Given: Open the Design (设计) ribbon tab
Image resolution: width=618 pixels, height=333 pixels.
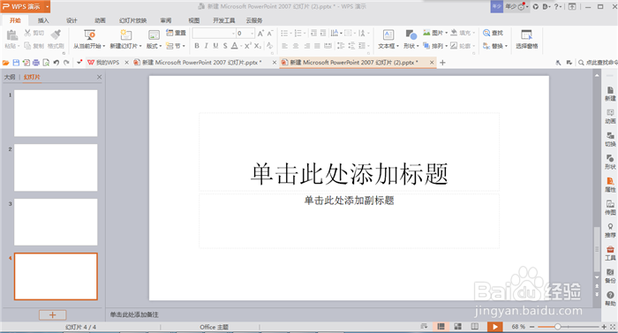Looking at the screenshot, I should 72,20.
